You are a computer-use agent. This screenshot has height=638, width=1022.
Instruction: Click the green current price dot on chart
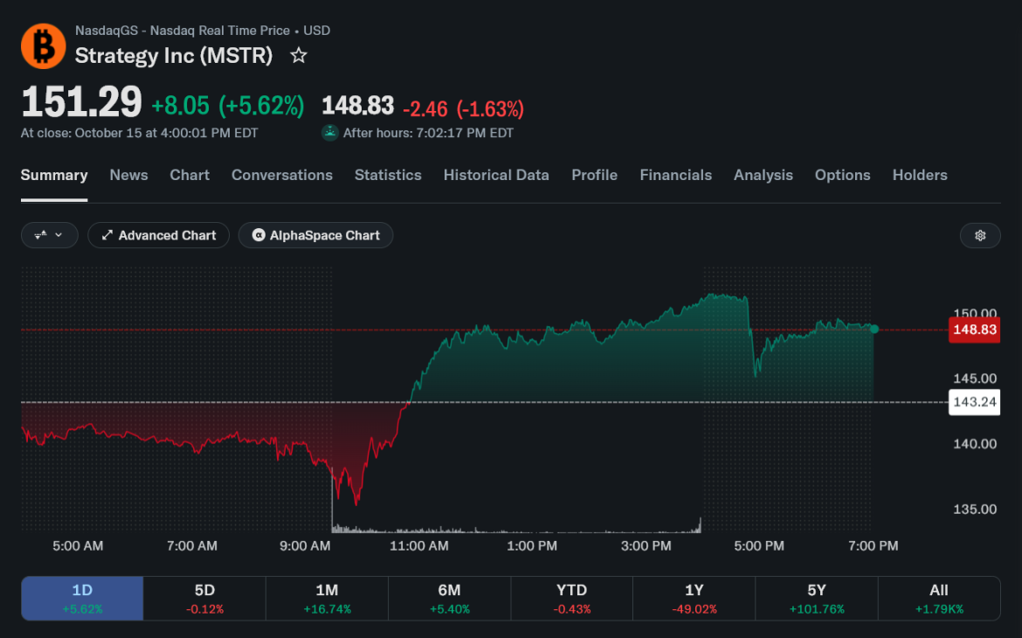(x=874, y=329)
